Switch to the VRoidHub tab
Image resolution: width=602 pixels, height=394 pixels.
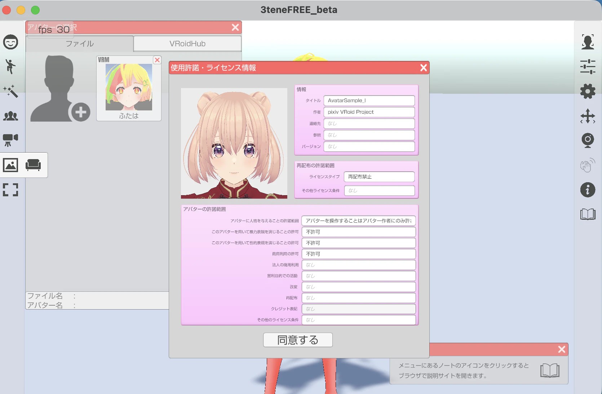coord(187,44)
